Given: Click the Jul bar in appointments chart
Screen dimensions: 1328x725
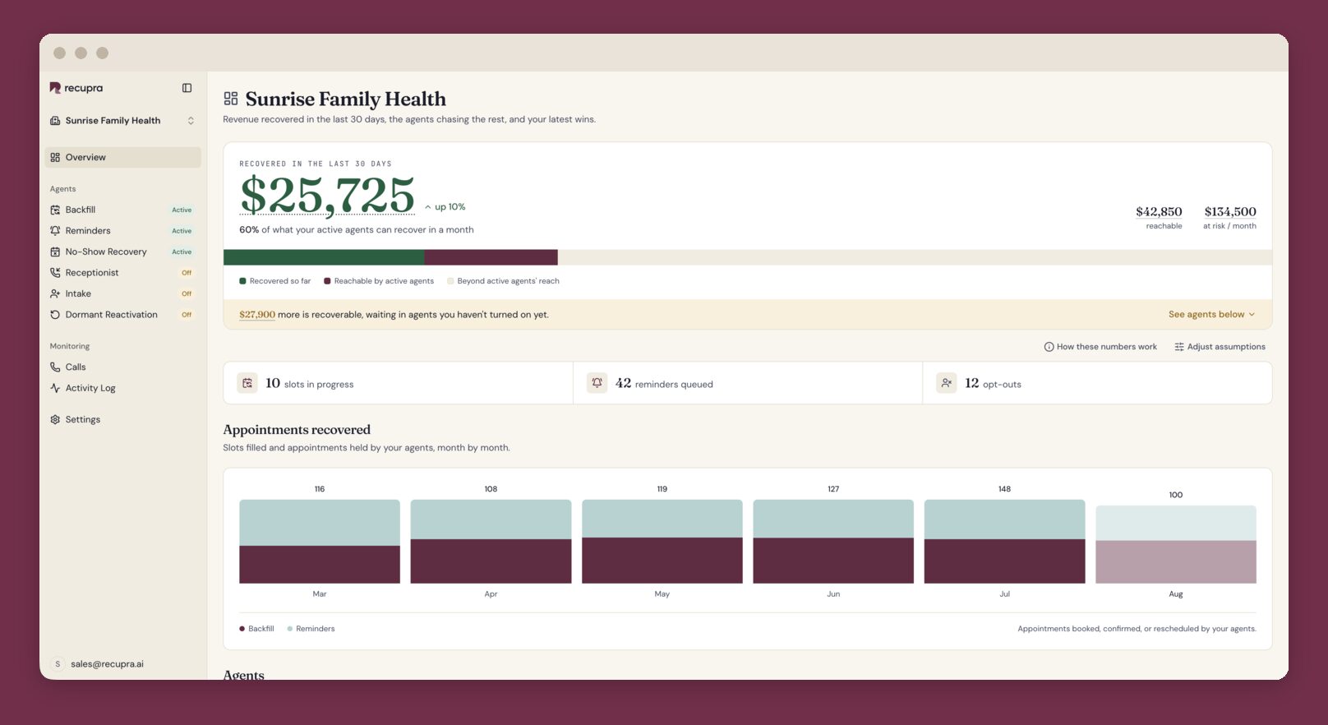Looking at the screenshot, I should [1004, 542].
